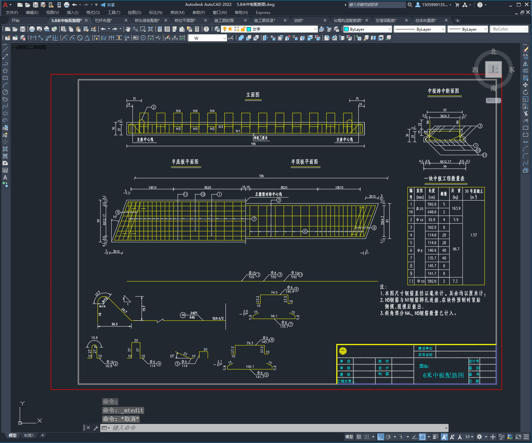Add a new layout with plus button
The width and height of the screenshot is (532, 443).
(x=42, y=435)
